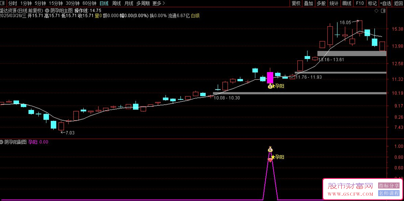Image resolution: width=404 pixels, height=201 pixels.
Task: Click the 16.05 high price label
Action: click(345, 23)
